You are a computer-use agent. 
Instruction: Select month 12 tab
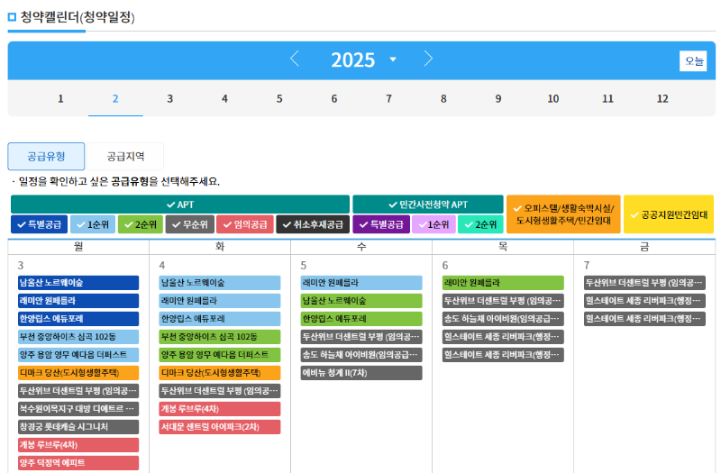(x=662, y=99)
